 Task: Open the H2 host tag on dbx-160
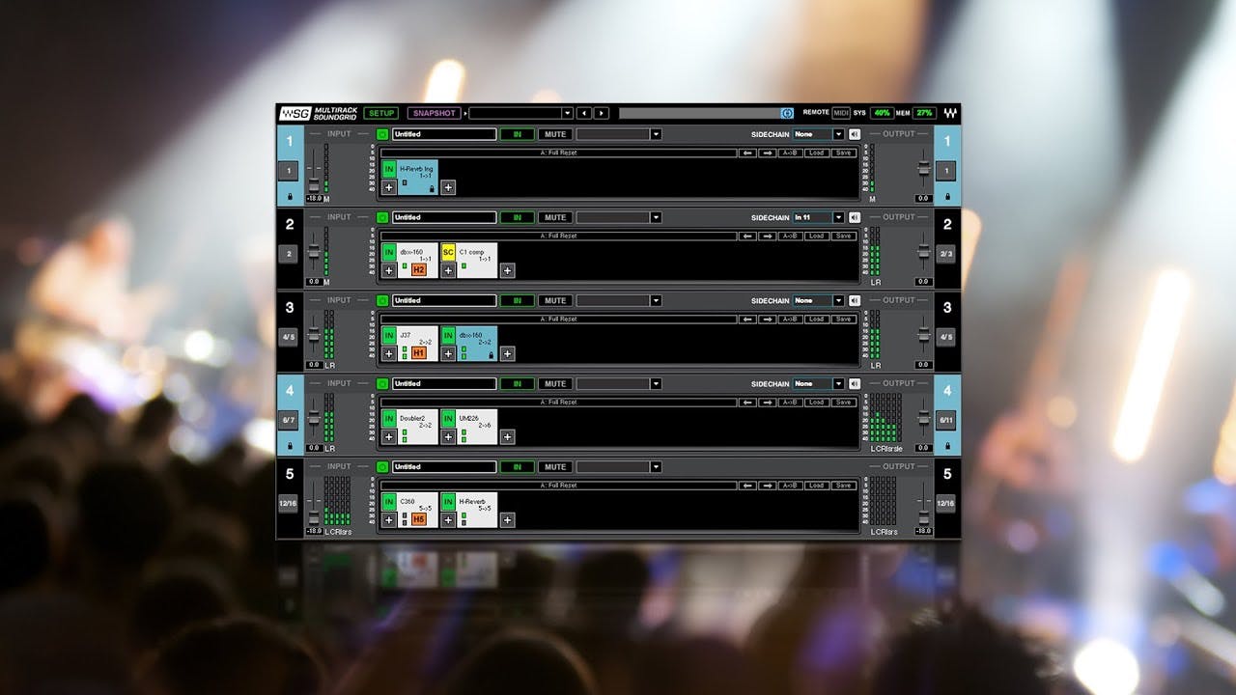(419, 270)
